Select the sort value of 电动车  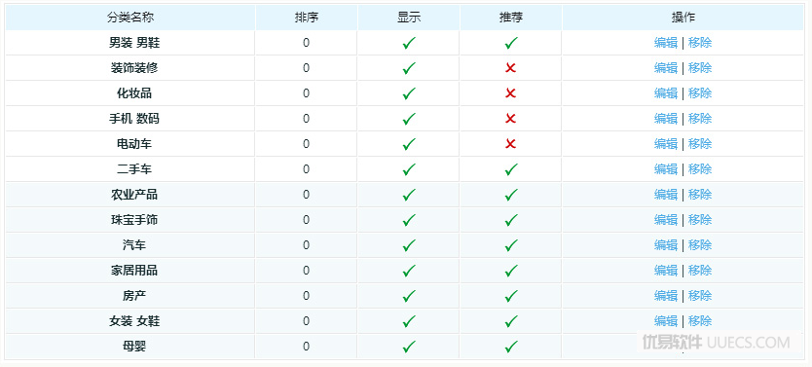coord(306,144)
